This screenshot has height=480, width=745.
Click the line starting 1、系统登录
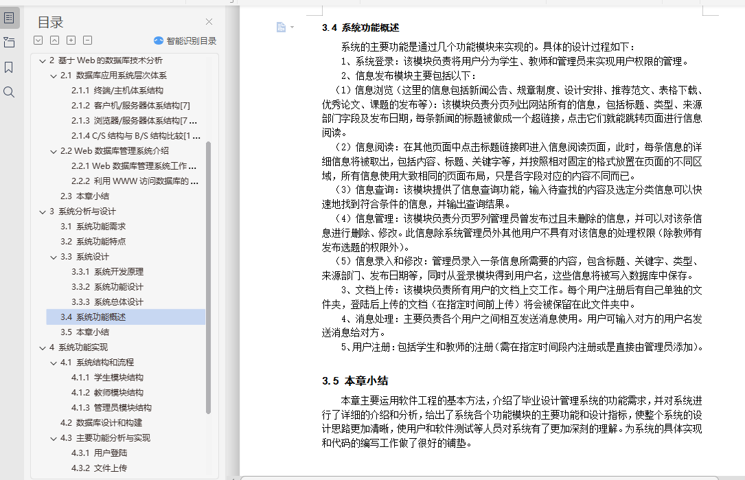514,61
